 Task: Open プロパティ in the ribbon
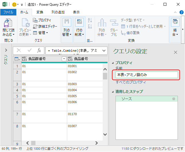(42, 20)
